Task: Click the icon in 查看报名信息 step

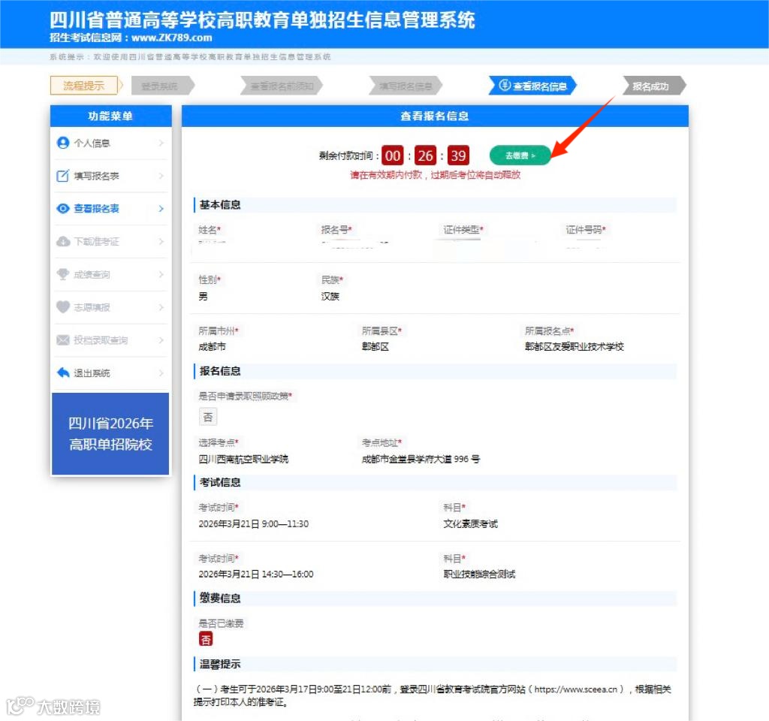Action: (x=505, y=86)
